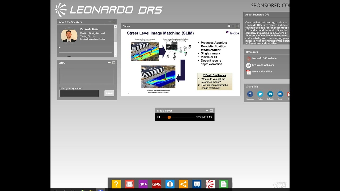Minimize the Slides panel
Screen dimensions: 340x191
click(233, 26)
